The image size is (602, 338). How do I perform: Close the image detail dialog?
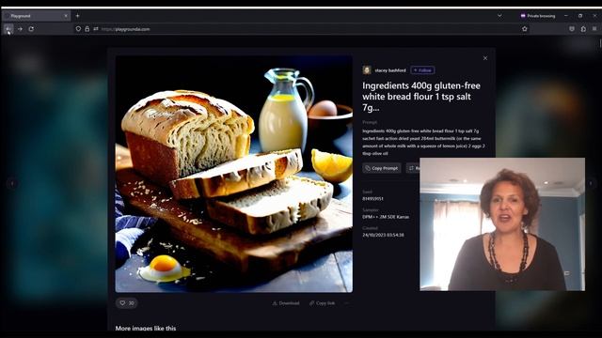point(485,58)
